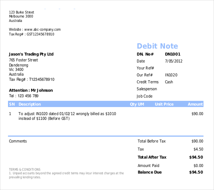Click Tax amount $4.50
This screenshot has width=214, height=190.
click(198, 149)
